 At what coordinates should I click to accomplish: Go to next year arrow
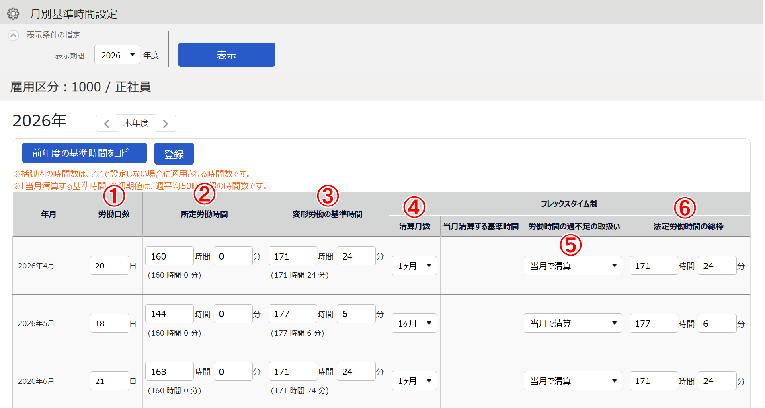pyautogui.click(x=166, y=123)
